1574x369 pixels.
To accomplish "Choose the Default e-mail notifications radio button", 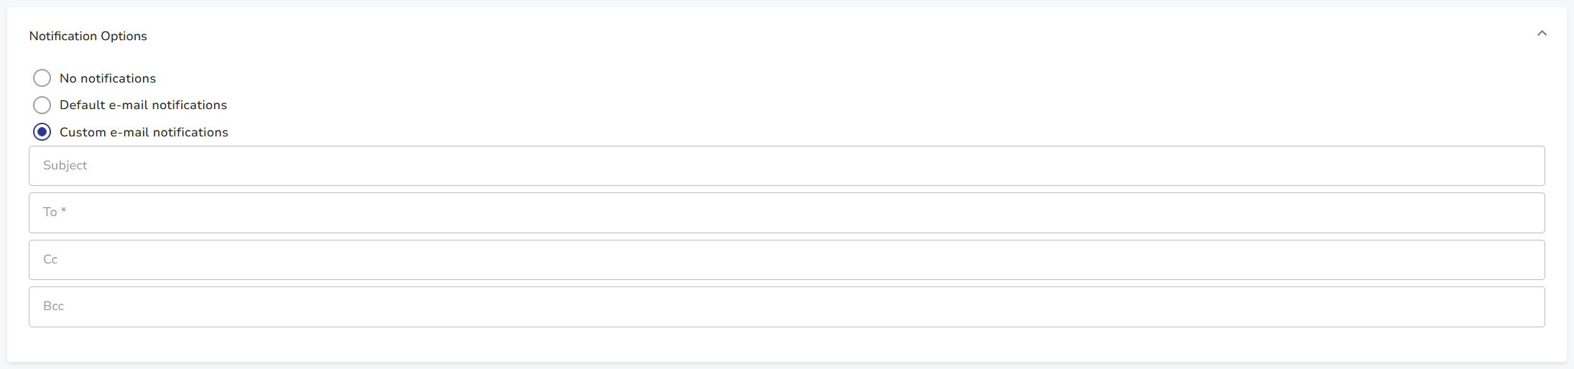I will click(42, 105).
